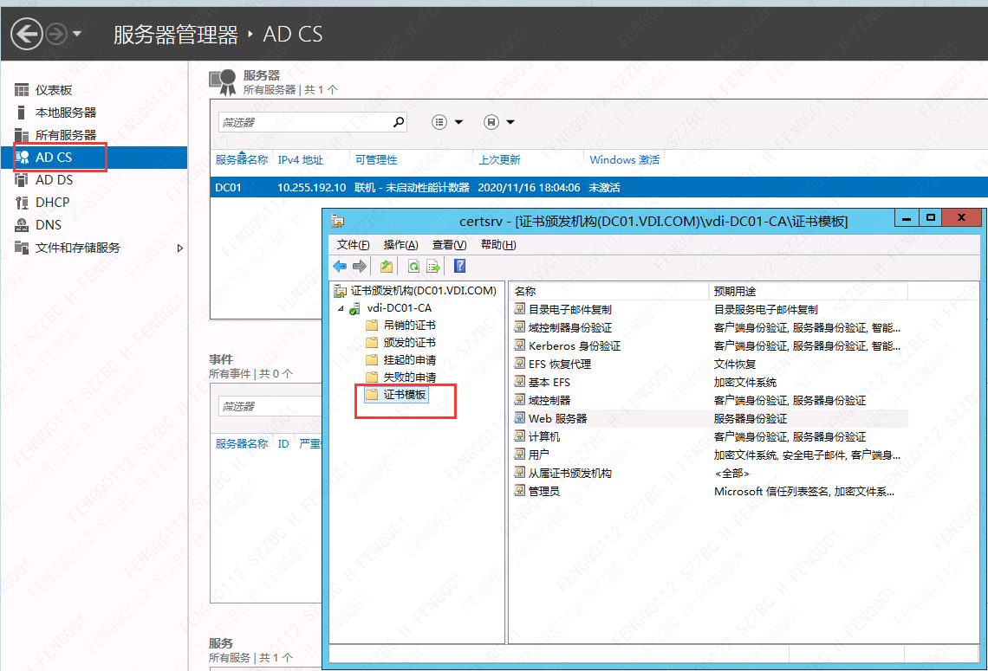Select 计算机 template
The height and width of the screenshot is (671, 988).
(x=544, y=437)
